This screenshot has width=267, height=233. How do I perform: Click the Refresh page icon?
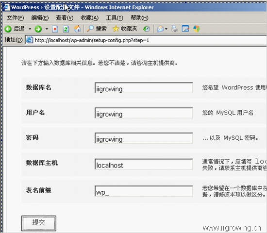click(66, 29)
